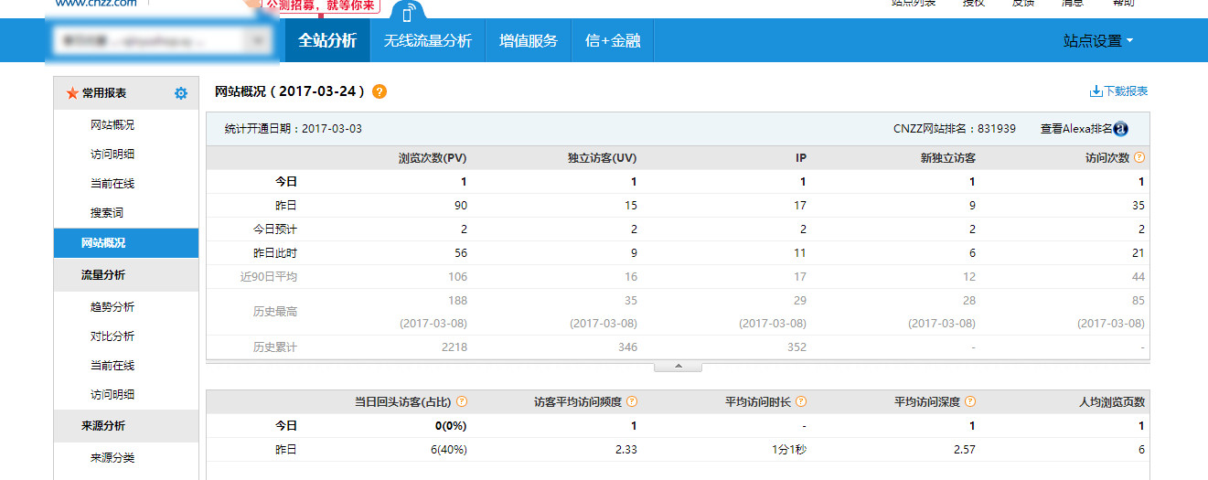Open 对比分析 in sidebar
Screen dimensions: 1208x480
point(112,336)
